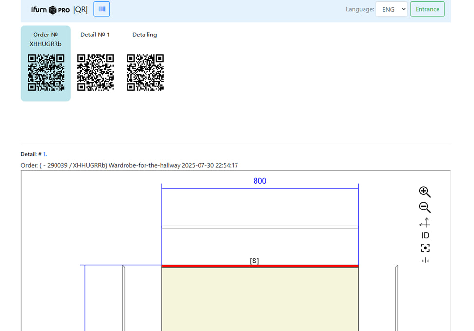Click the zoom out magnifier icon
Viewport: 474px width, 331px height.
(x=424, y=208)
